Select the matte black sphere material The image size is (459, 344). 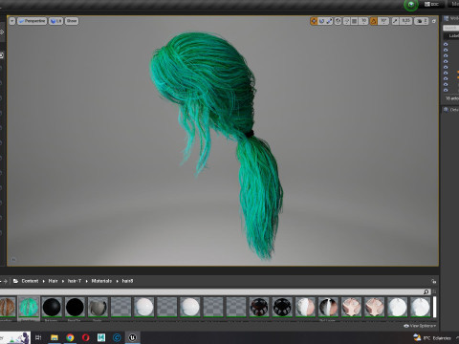click(75, 307)
